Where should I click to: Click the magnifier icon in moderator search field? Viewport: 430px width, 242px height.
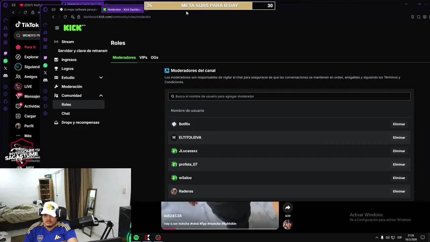pos(173,96)
